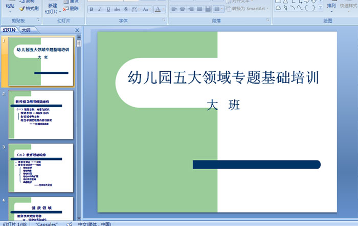Click the slide title 幼儿园五大领域专题基础培训
The height and width of the screenshot is (226, 358).
[x=223, y=77]
